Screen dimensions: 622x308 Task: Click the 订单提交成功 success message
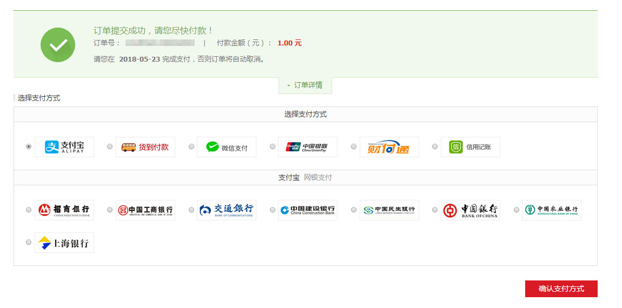click(x=154, y=30)
